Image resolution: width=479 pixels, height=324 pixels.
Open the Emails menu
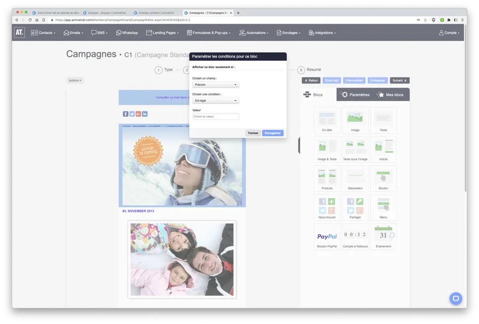pyautogui.click(x=73, y=33)
